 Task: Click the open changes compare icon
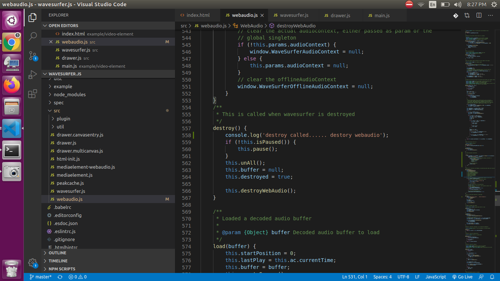click(x=467, y=15)
